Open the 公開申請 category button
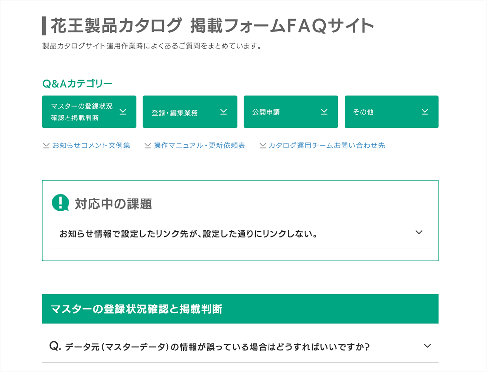The height and width of the screenshot is (372, 487). pos(291,112)
